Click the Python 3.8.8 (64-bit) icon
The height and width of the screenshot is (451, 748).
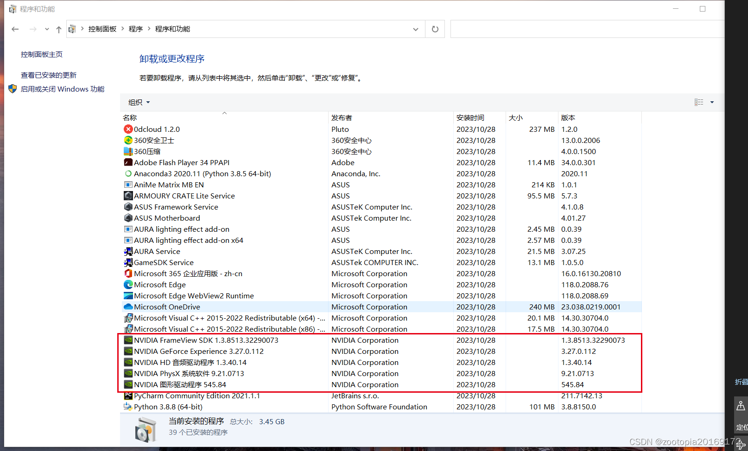128,407
